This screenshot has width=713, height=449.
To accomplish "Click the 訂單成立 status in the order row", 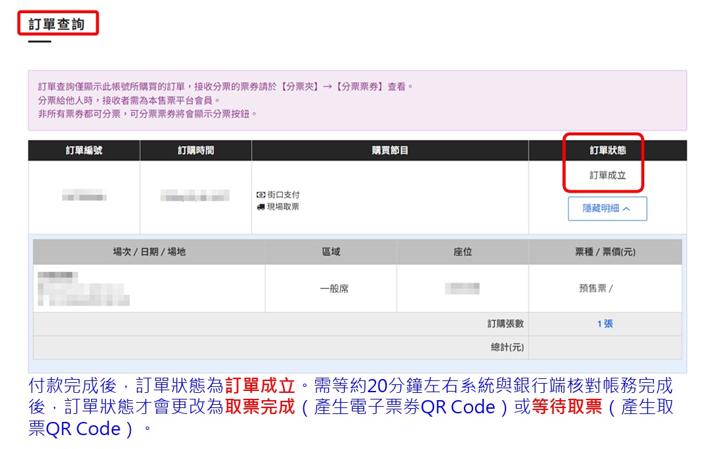I will (x=607, y=176).
